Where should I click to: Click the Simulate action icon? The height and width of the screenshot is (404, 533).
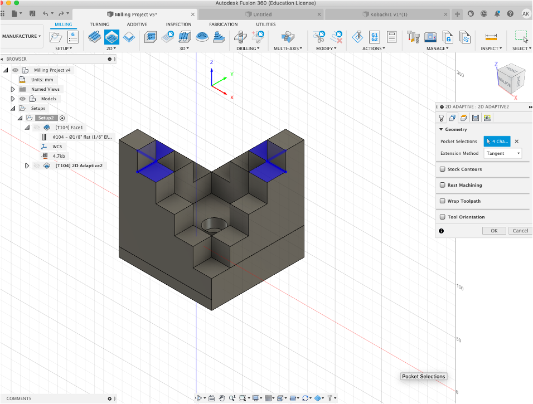pyautogui.click(x=357, y=37)
